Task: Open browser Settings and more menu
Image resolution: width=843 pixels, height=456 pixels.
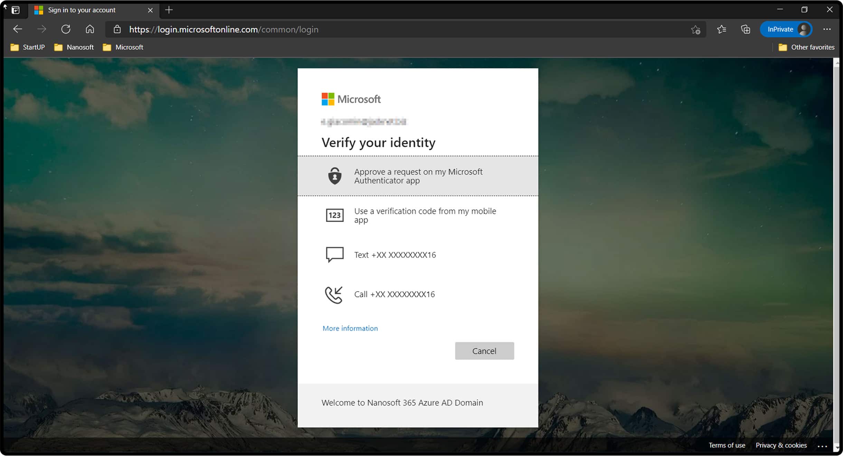Action: point(827,29)
